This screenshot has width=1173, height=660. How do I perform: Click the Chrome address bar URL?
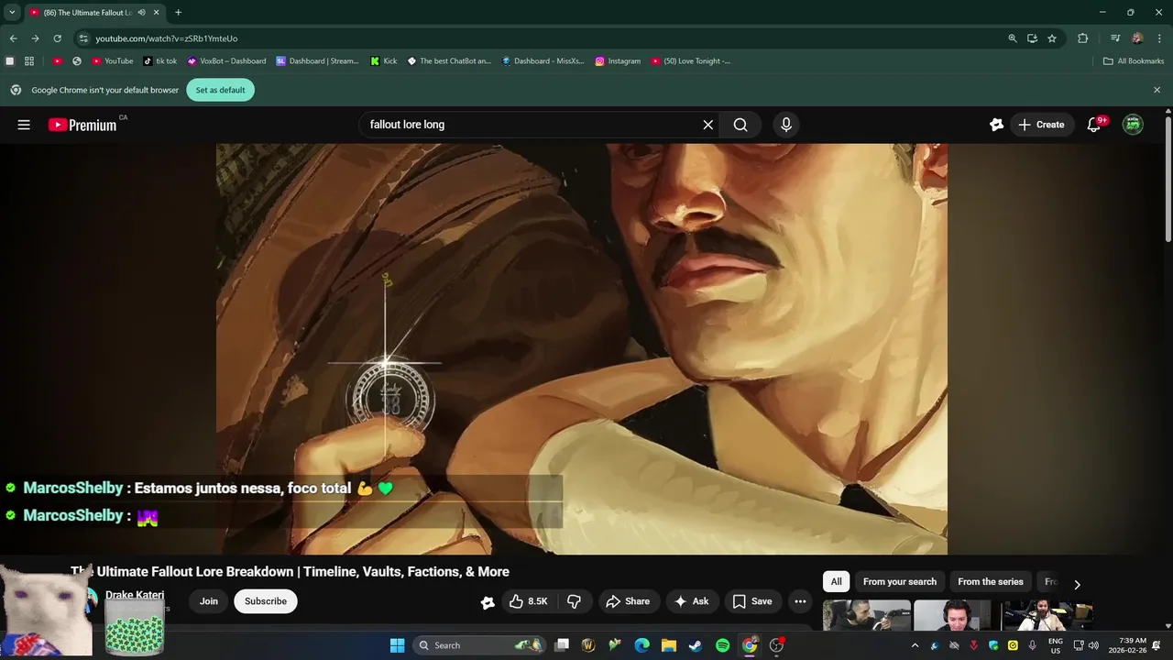(x=167, y=38)
